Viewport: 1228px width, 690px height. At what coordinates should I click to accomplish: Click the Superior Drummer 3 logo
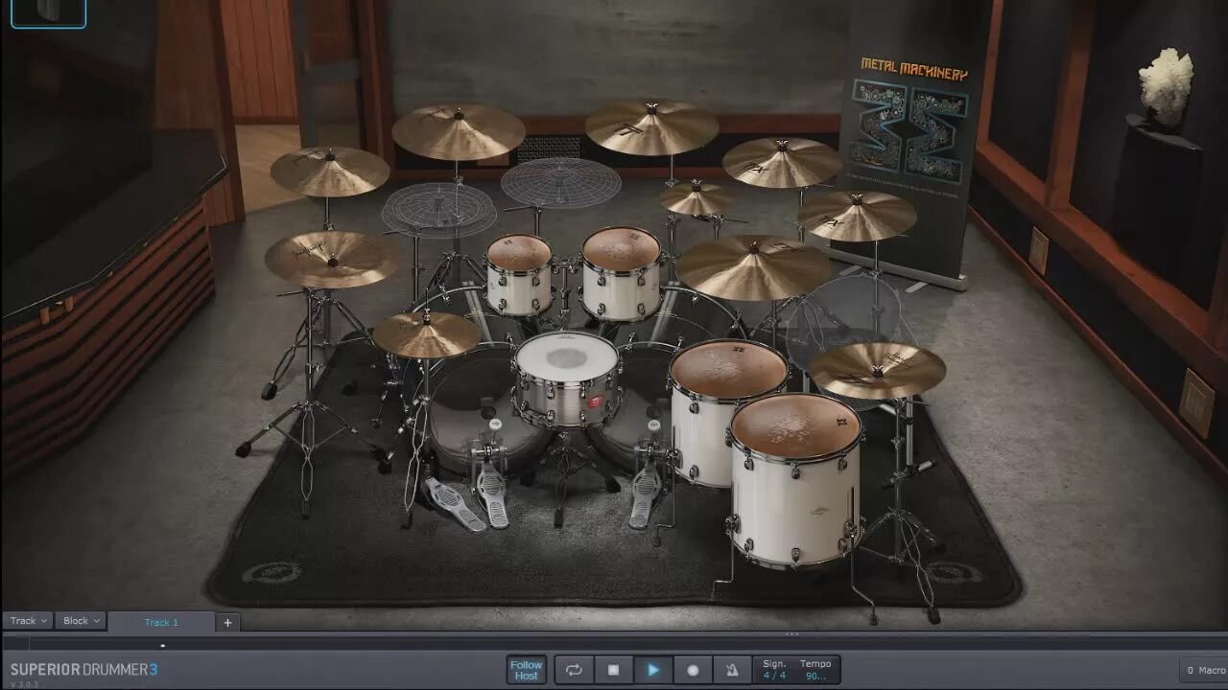83,669
